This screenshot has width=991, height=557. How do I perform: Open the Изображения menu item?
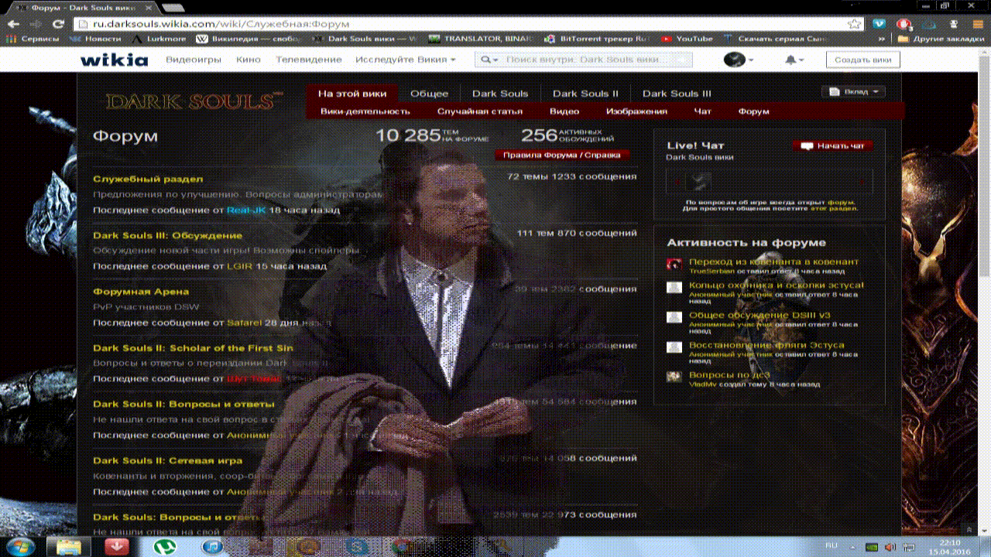(636, 111)
